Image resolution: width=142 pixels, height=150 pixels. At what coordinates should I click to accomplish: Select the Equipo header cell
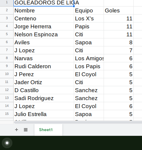click(89, 10)
